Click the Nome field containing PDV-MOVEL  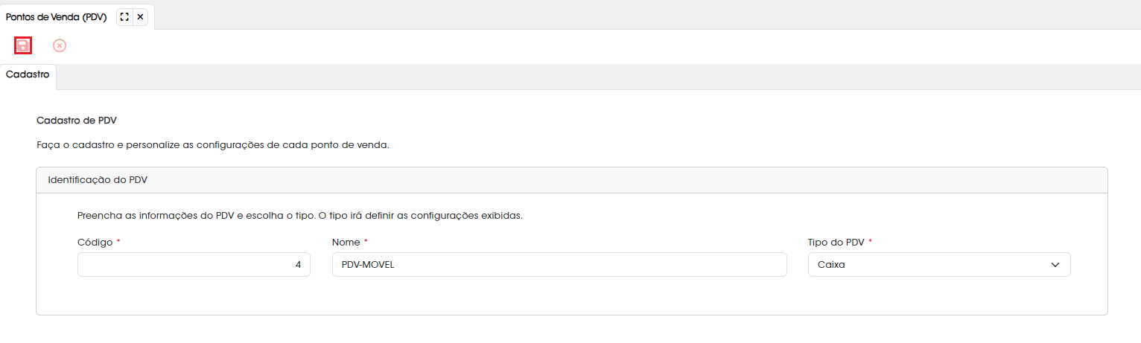tap(559, 264)
